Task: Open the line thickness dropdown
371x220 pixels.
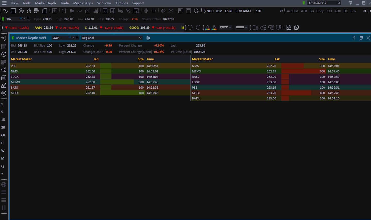Action: tap(242, 27)
